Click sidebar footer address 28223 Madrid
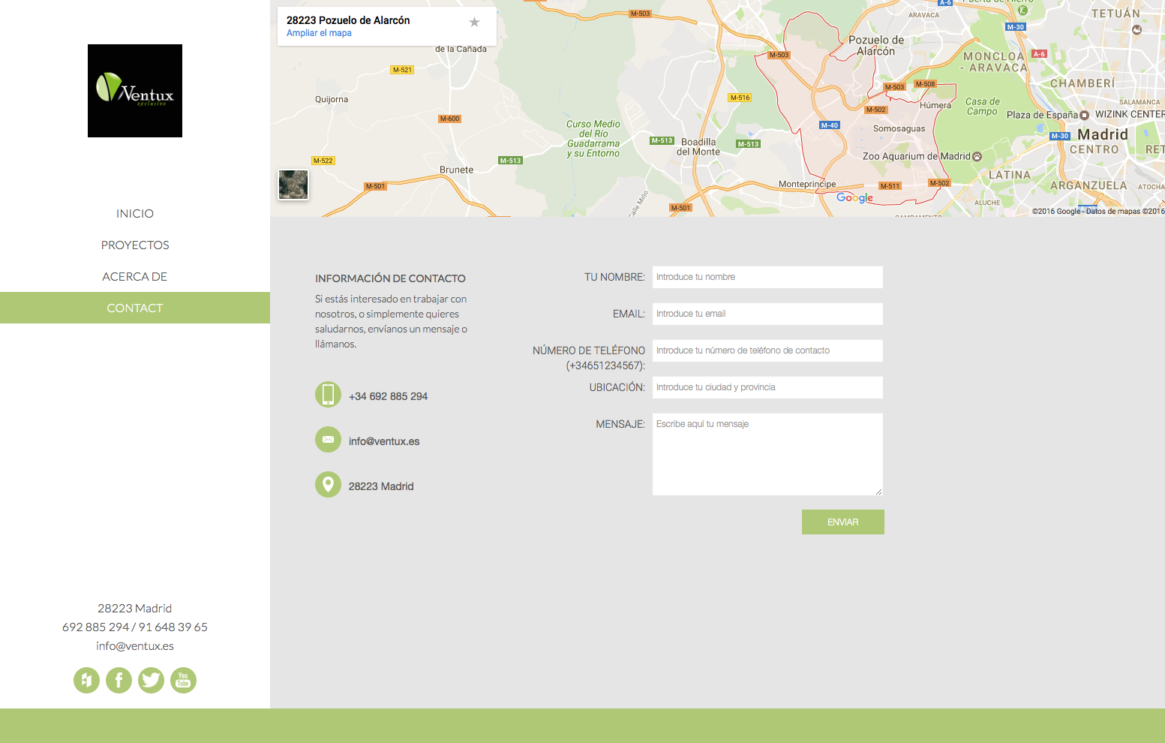 tap(135, 609)
